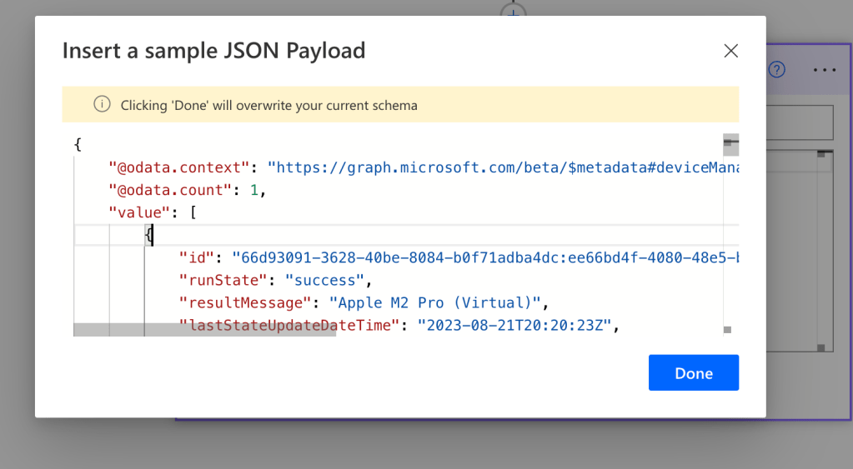Close the Insert a sample JSON Payload dialog
Screen dimensions: 853x469
730,51
